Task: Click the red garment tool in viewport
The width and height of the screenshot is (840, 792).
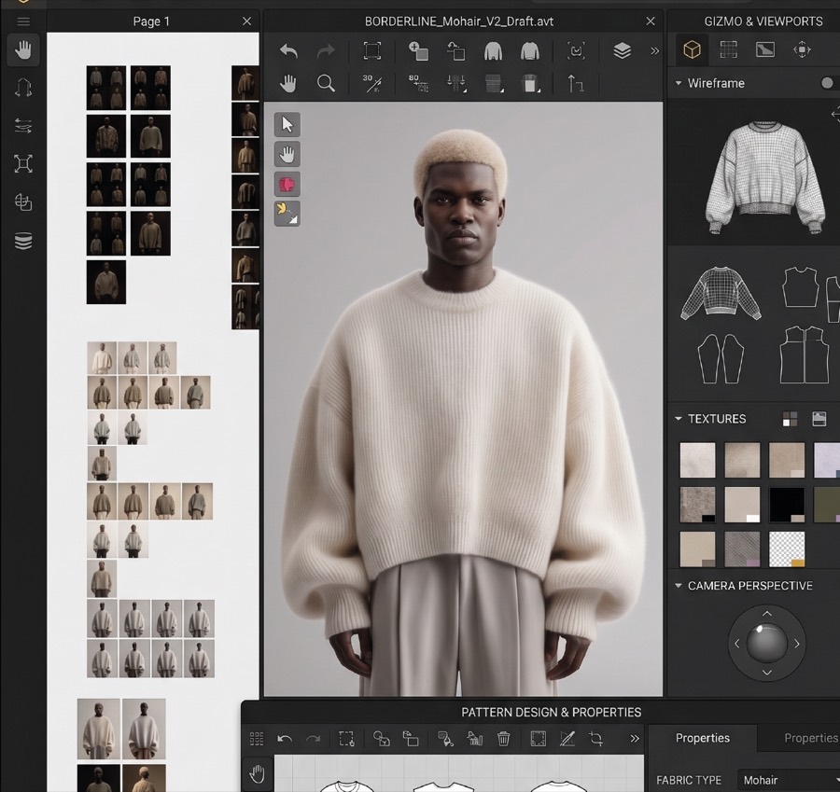Action: (287, 184)
